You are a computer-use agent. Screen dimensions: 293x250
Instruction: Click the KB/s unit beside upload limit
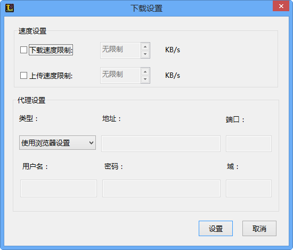(173, 75)
